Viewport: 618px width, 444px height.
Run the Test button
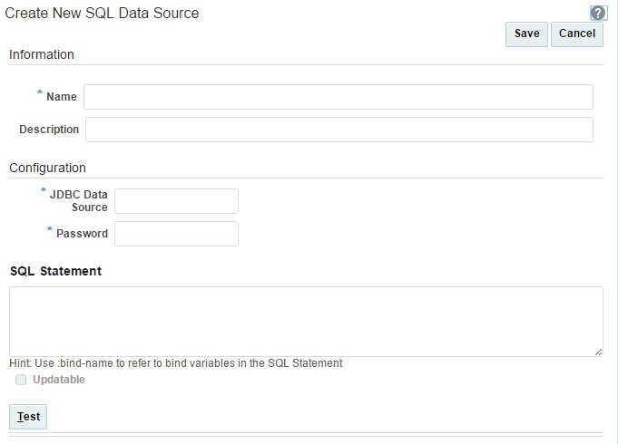tap(28, 417)
